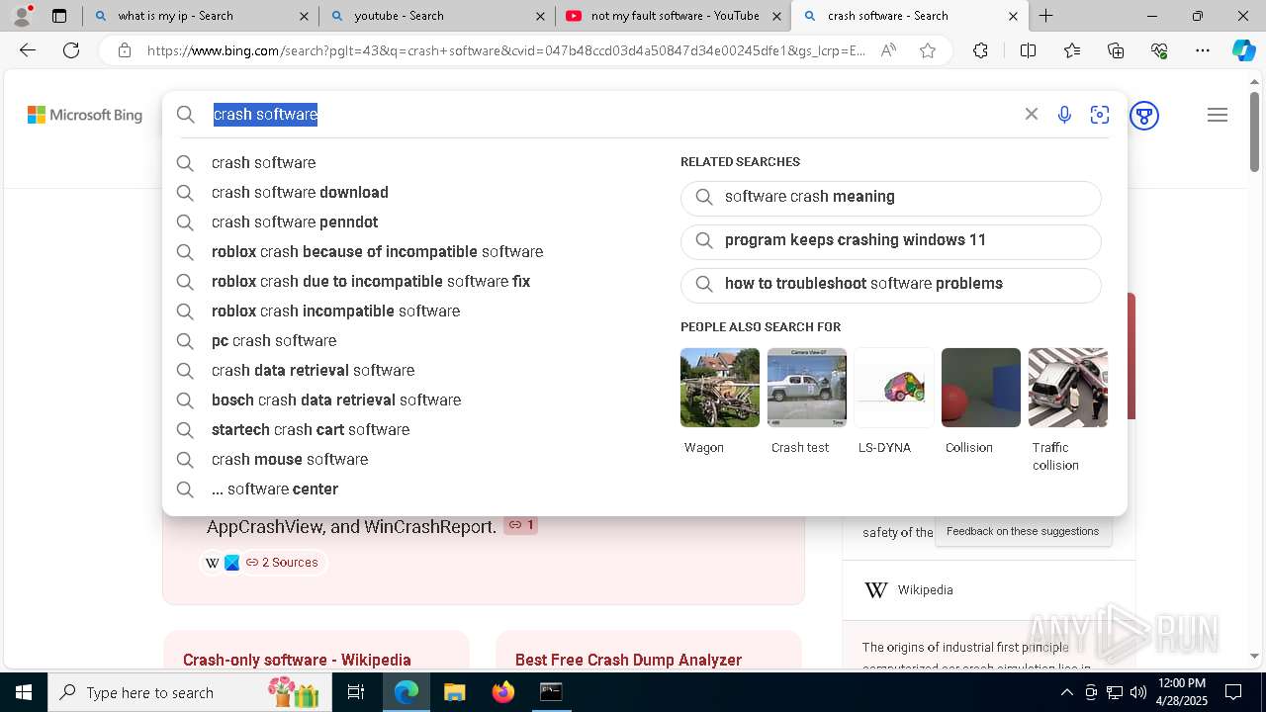Click 'Feedback on these suggestions'
1266x712 pixels.
(1023, 531)
